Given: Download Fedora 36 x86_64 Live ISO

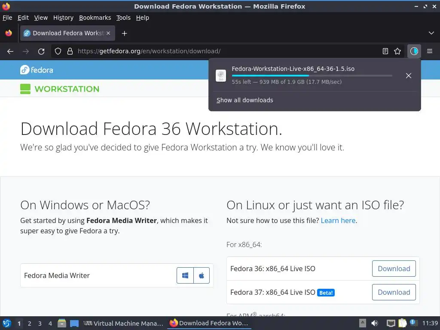Looking at the screenshot, I should pyautogui.click(x=394, y=269).
